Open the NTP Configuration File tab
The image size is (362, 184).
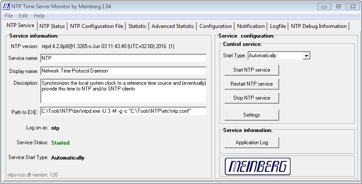coord(96,26)
